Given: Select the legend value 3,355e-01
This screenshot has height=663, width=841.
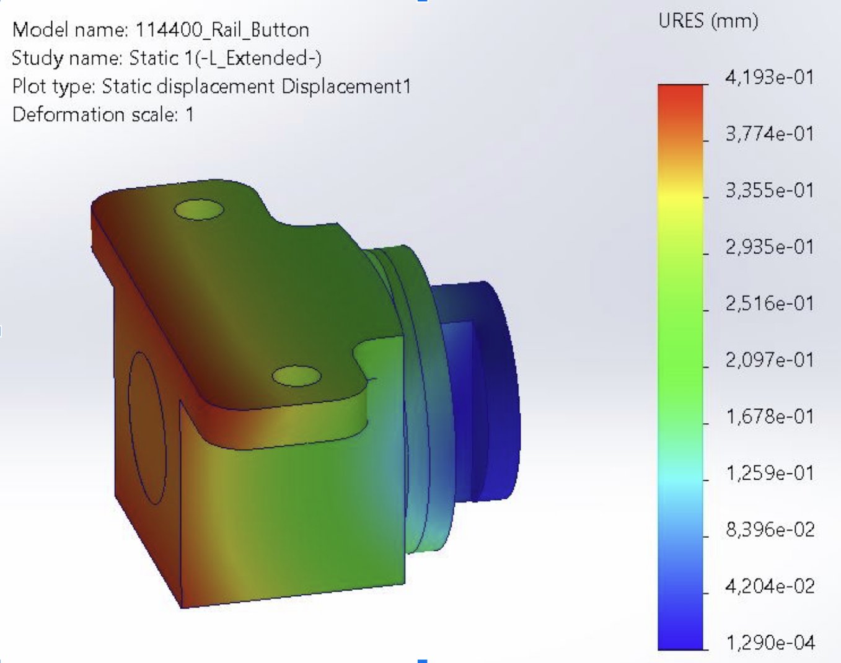Looking at the screenshot, I should click(x=769, y=190).
